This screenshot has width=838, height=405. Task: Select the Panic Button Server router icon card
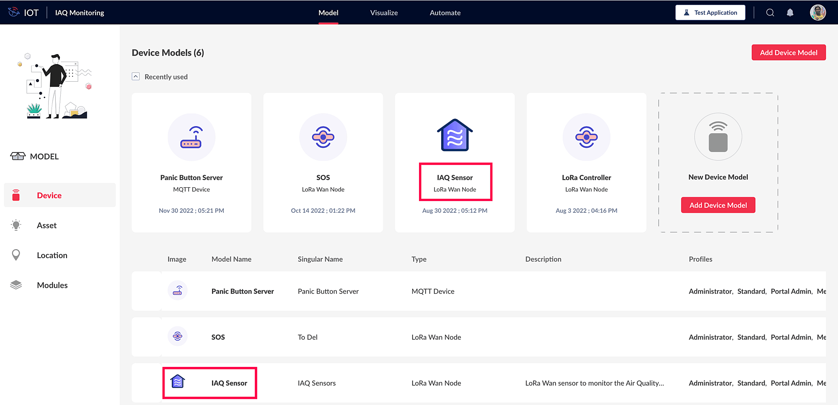pyautogui.click(x=191, y=137)
